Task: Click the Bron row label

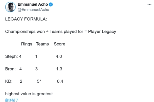Action: tap(10, 69)
